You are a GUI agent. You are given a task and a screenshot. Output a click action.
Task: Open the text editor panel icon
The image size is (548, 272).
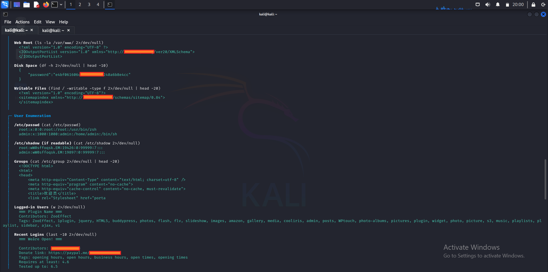(x=36, y=5)
